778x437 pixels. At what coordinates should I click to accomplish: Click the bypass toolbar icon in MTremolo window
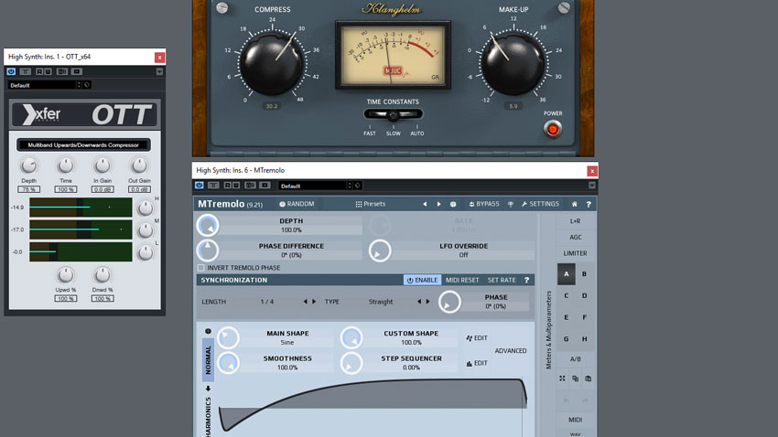(x=213, y=186)
